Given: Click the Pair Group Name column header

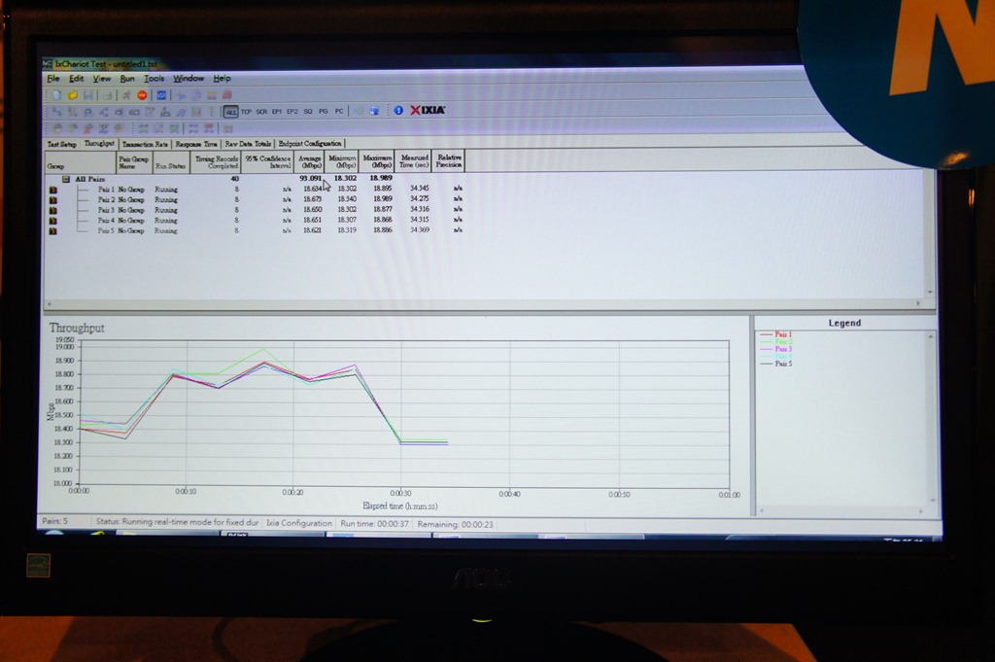Looking at the screenshot, I should [134, 162].
